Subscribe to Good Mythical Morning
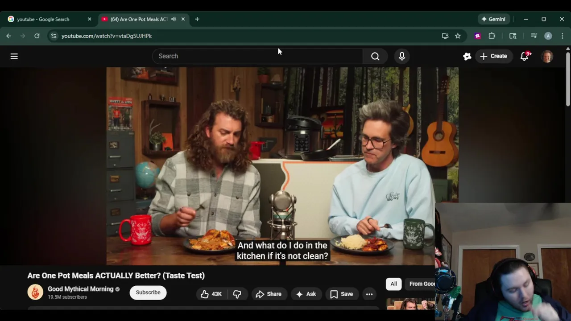 tap(148, 292)
